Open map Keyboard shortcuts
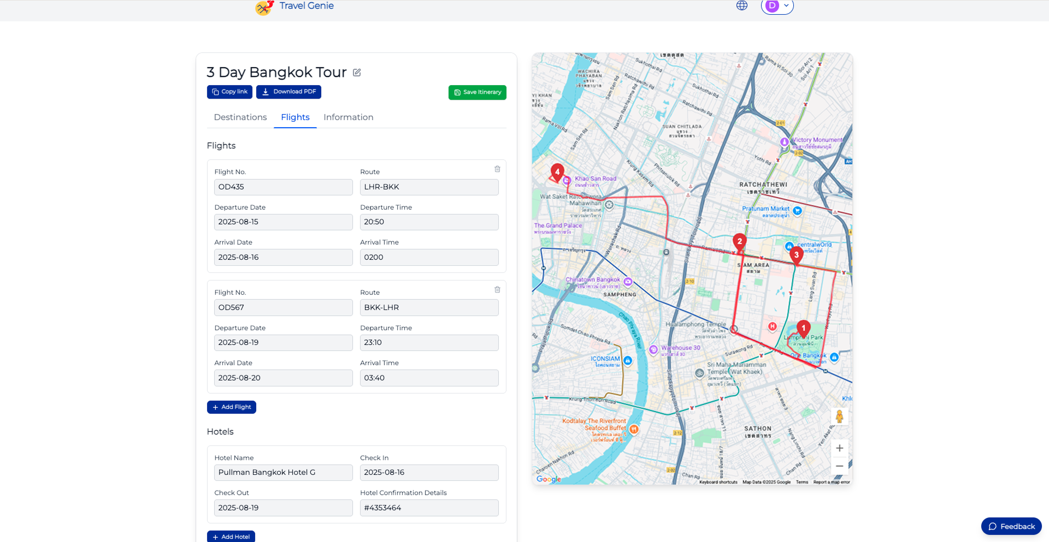Image resolution: width=1049 pixels, height=542 pixels. click(x=718, y=482)
